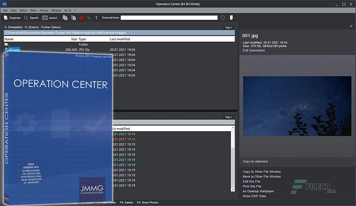This screenshot has width=356, height=206.
Task: Open the ? help menu
Action: click(75, 11)
